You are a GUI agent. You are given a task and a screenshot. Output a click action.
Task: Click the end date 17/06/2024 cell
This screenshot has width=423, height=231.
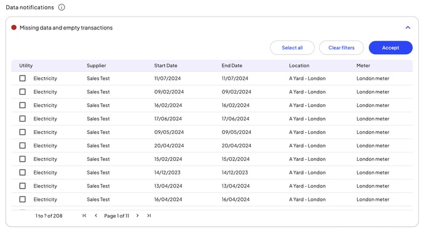tap(235, 119)
